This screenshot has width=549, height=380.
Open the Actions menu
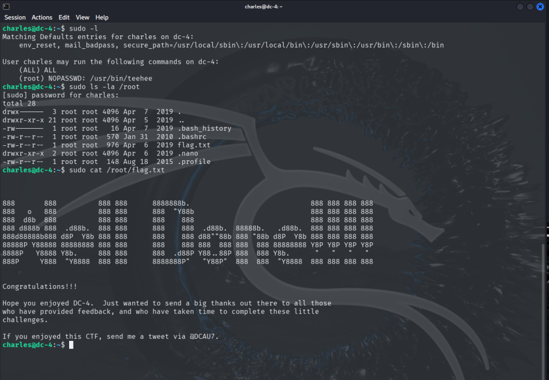[42, 18]
